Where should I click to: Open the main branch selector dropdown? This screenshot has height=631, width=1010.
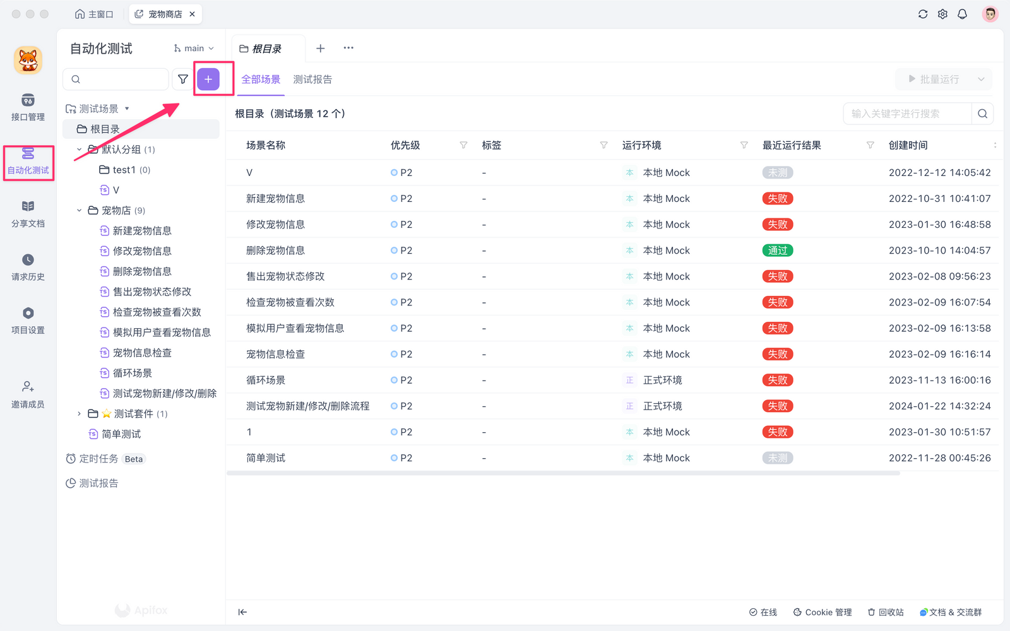[x=193, y=47]
